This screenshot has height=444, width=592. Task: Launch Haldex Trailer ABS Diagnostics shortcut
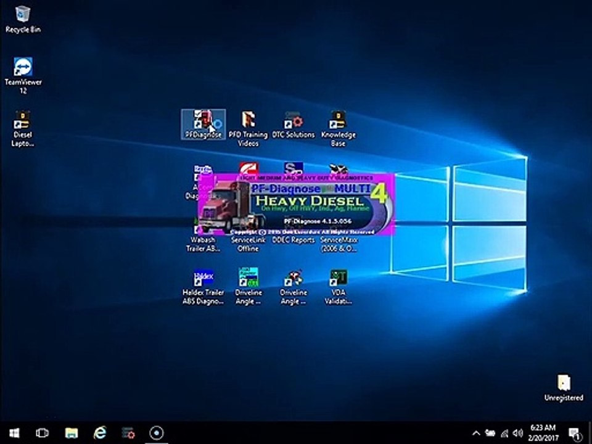coord(203,287)
